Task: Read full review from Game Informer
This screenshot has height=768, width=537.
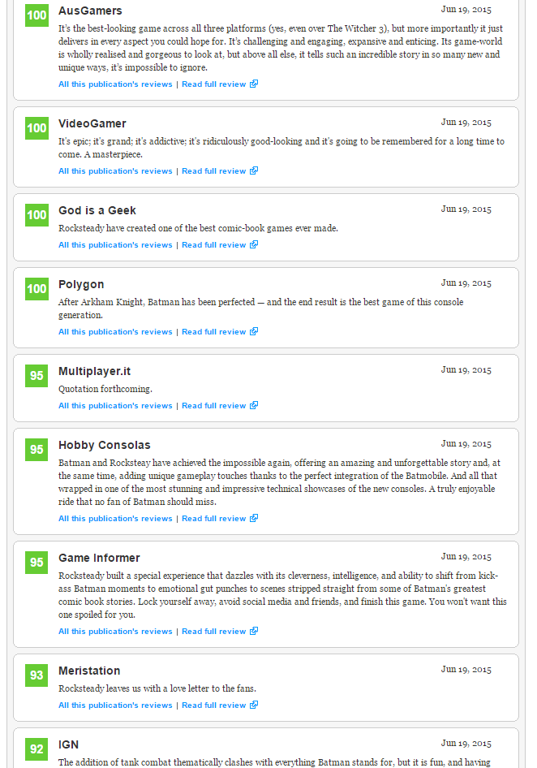Action: [x=213, y=632]
